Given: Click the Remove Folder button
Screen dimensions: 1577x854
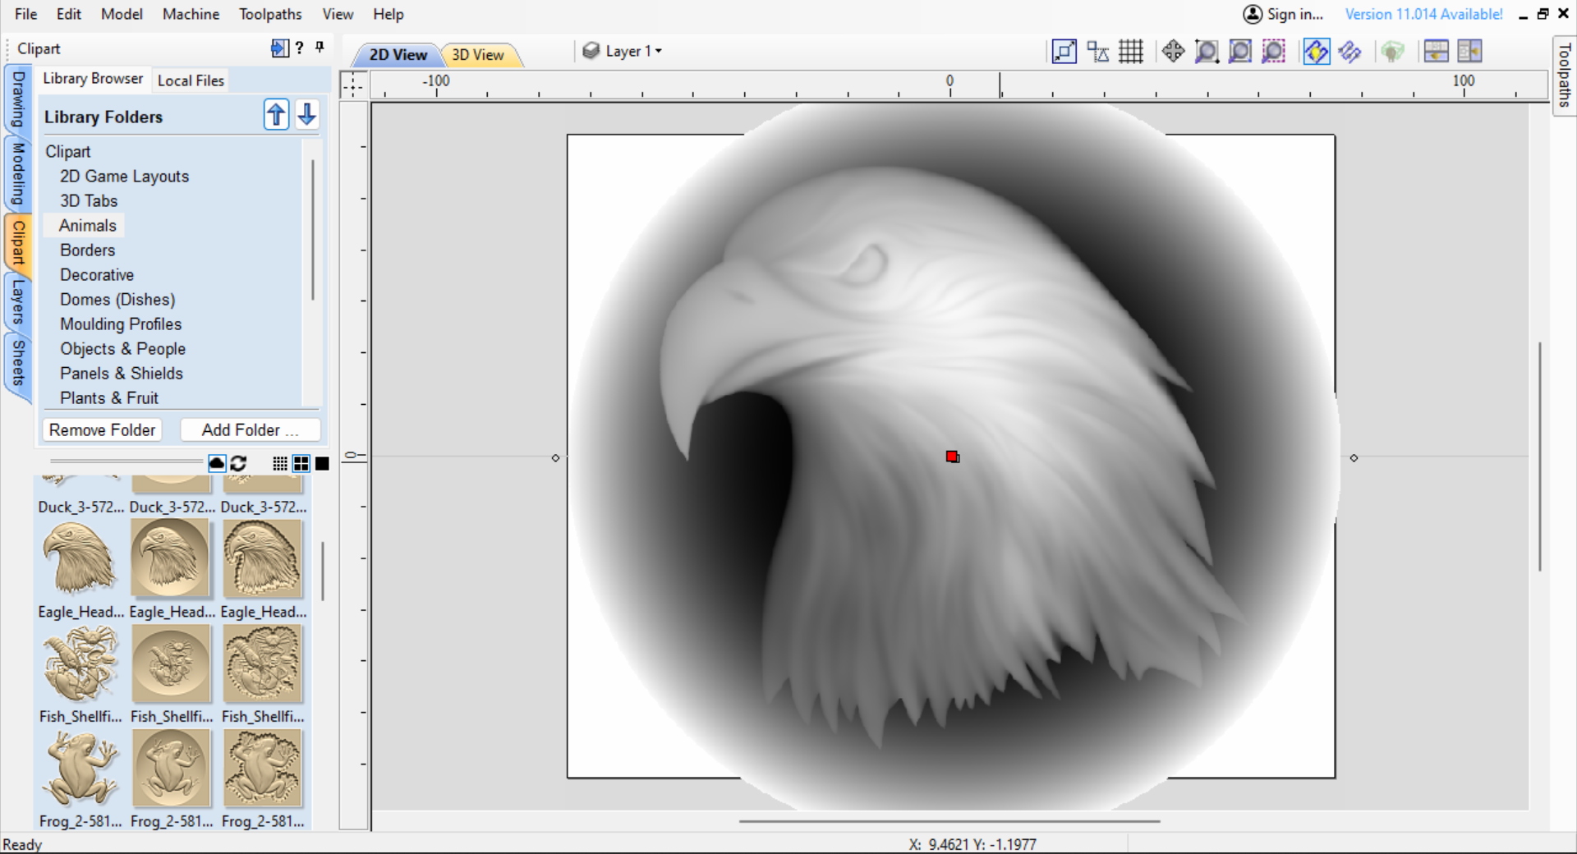Looking at the screenshot, I should coord(102,429).
